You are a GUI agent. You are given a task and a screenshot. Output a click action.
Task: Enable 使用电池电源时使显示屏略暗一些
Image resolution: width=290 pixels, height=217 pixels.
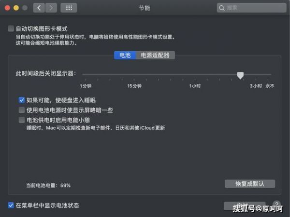[x=22, y=110]
